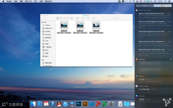
Task: Open QQ penguin app in Dock
Action: coord(59,104)
